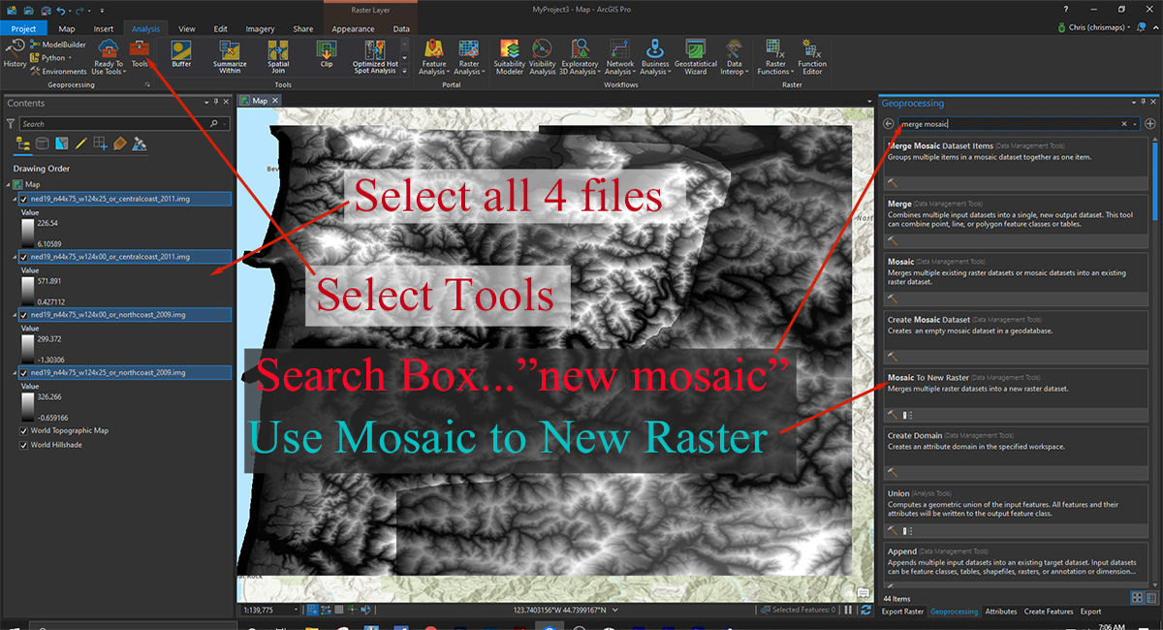This screenshot has width=1163, height=630.
Task: Uncheck World Topographic Map layer
Action: pos(23,430)
